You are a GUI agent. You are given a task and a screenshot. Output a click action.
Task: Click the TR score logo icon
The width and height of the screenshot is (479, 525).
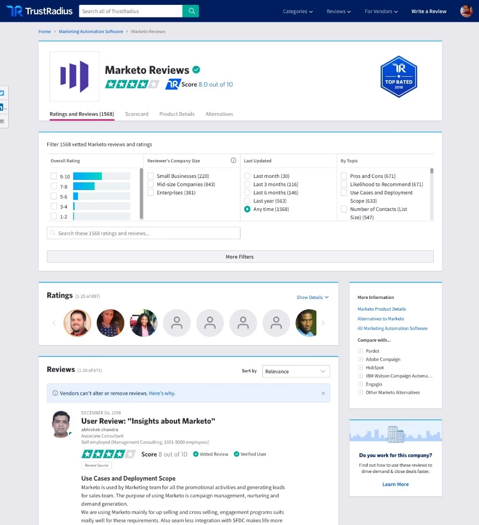[x=173, y=85]
